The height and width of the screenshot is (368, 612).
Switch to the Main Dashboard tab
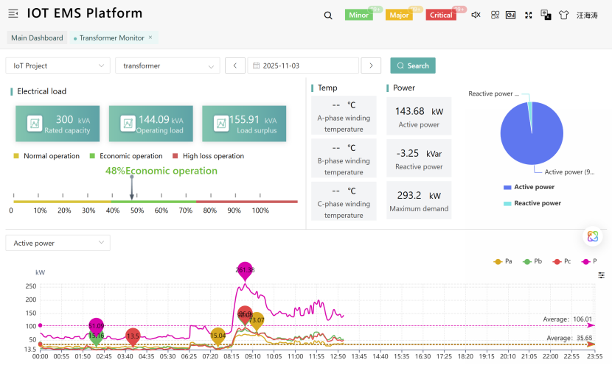pyautogui.click(x=37, y=38)
